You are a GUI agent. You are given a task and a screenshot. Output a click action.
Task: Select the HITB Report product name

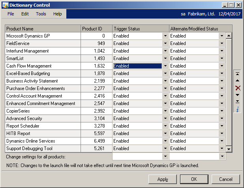(18, 133)
